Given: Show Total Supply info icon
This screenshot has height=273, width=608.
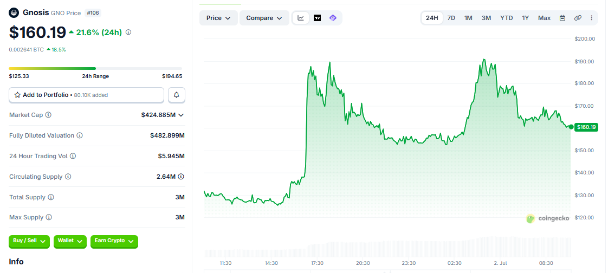Looking at the screenshot, I should 51,197.
